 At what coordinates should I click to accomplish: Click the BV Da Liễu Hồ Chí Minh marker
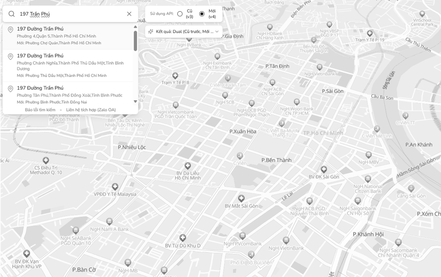188,165
